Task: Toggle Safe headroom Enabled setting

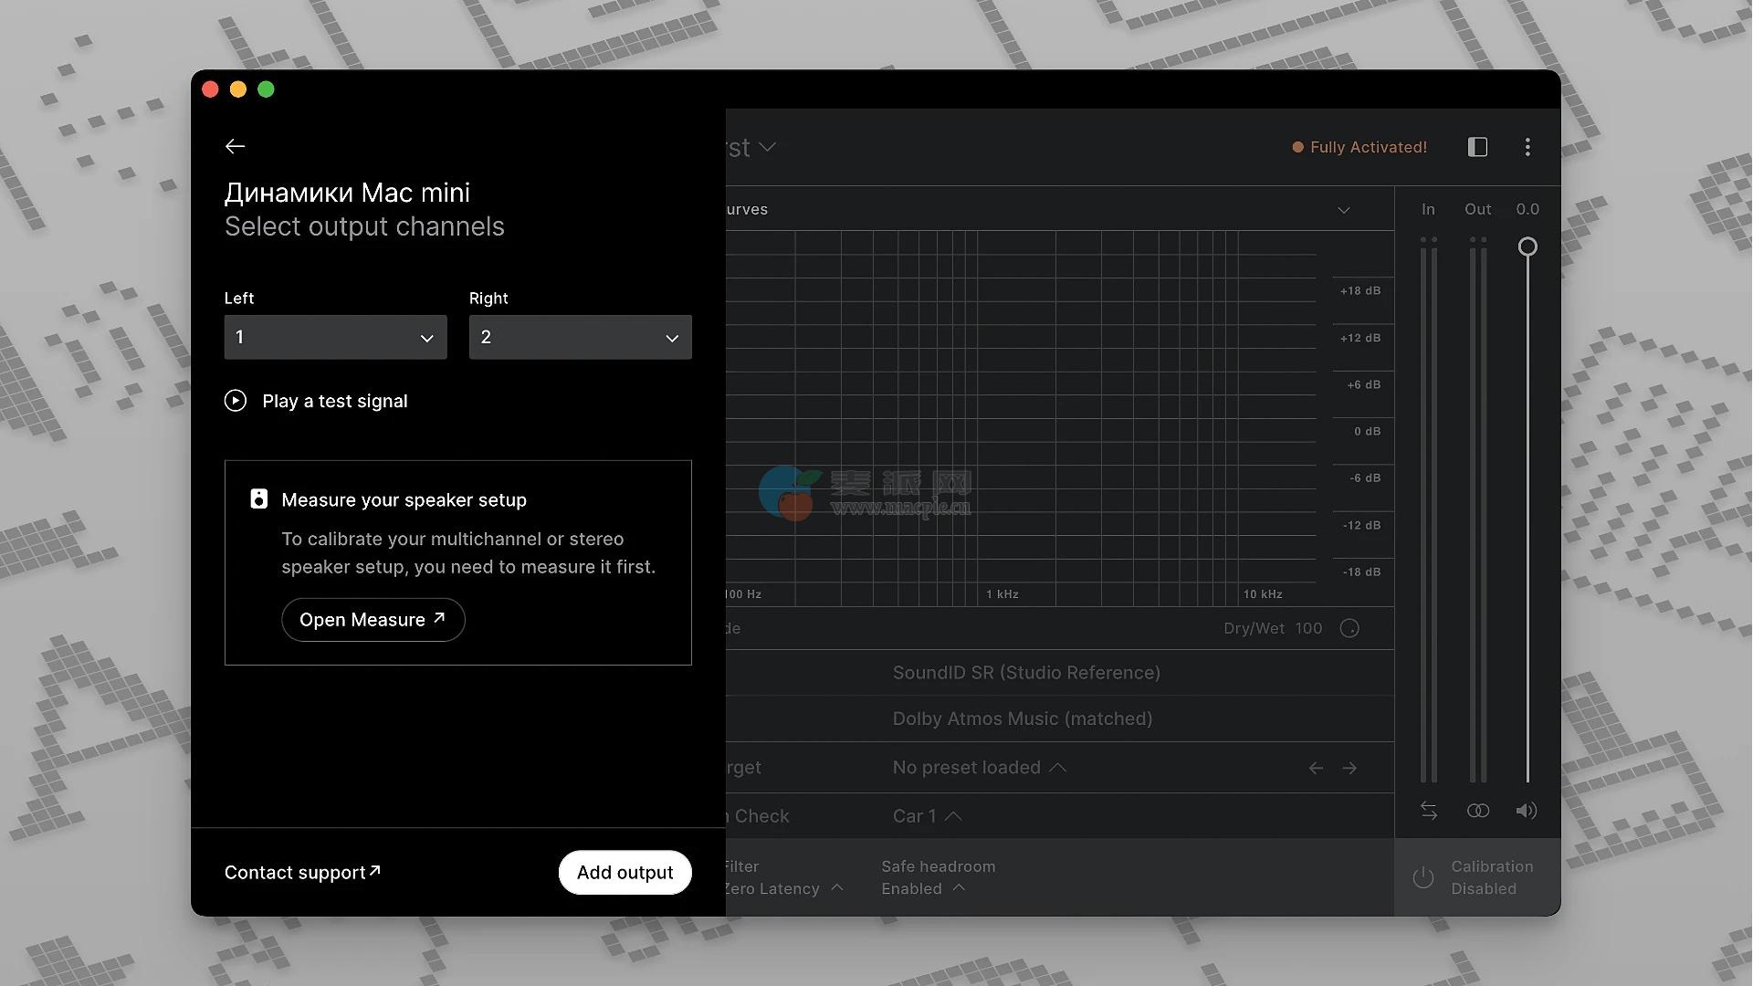Action: tap(922, 888)
